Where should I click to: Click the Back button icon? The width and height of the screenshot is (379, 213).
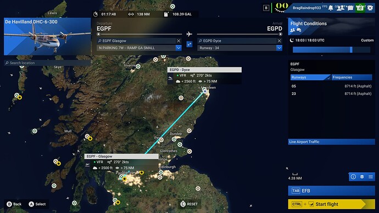tap(9, 204)
